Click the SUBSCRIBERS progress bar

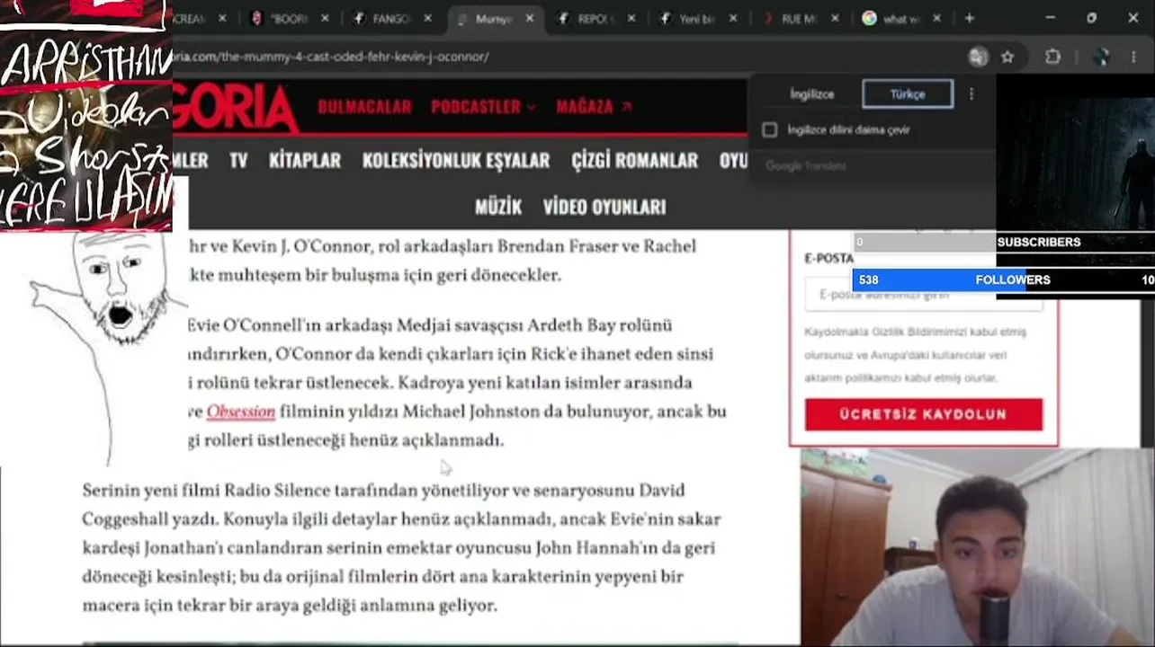click(x=1003, y=242)
